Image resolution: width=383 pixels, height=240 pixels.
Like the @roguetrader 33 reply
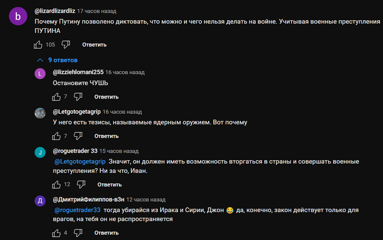[56, 184]
